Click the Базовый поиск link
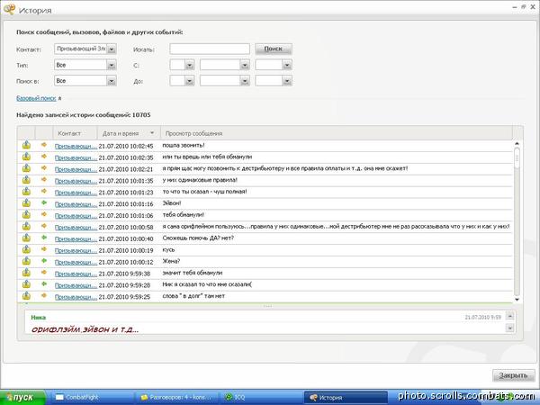 tap(35, 97)
